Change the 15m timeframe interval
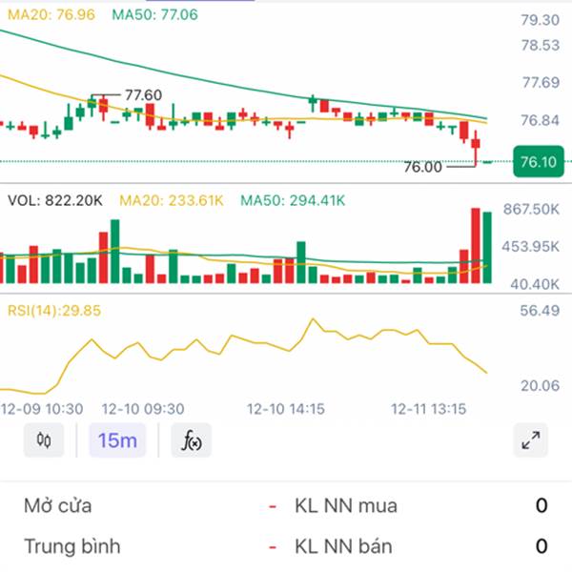 coord(117,439)
